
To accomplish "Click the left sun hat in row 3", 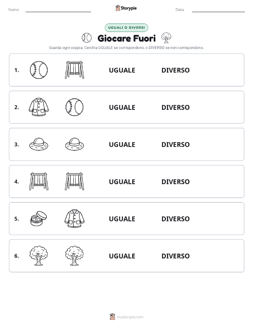I will click(39, 144).
